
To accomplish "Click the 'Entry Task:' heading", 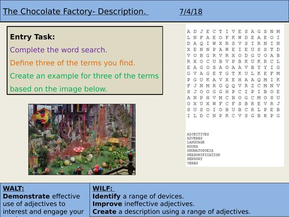I will (x=32, y=36).
